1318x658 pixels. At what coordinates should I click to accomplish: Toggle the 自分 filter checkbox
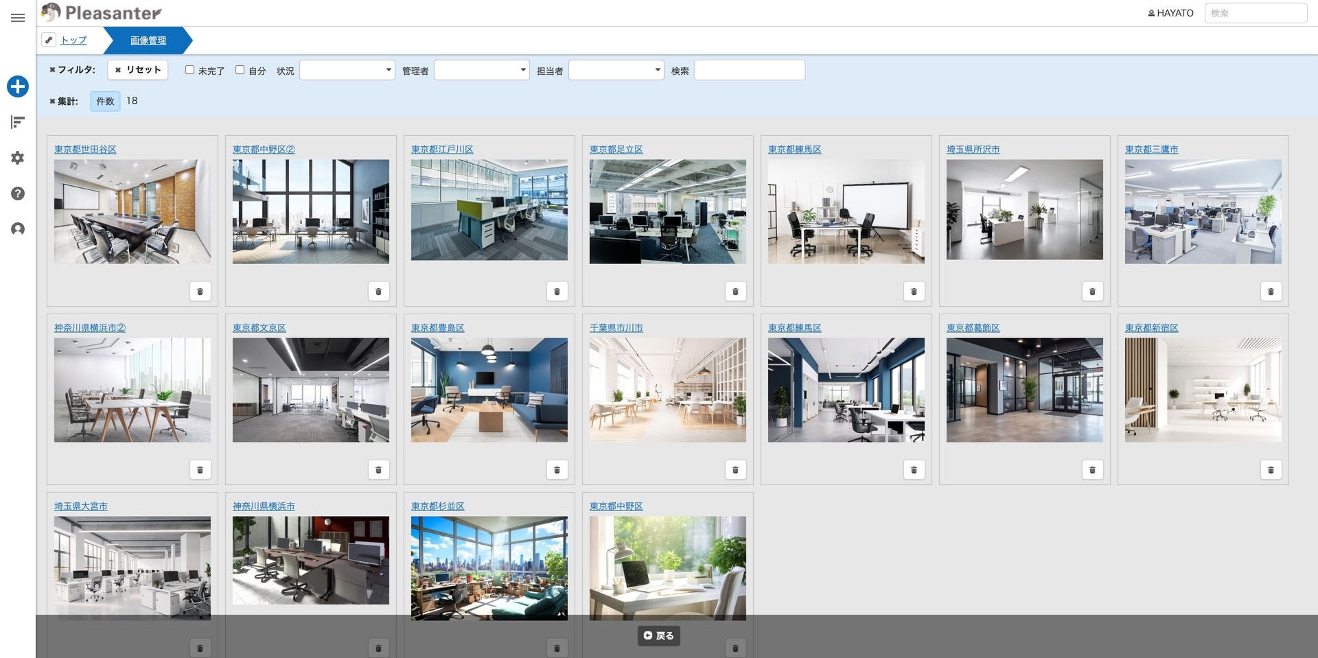tap(240, 70)
